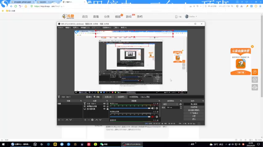
Task: Open the File menu in OBS
Action: 60,27
